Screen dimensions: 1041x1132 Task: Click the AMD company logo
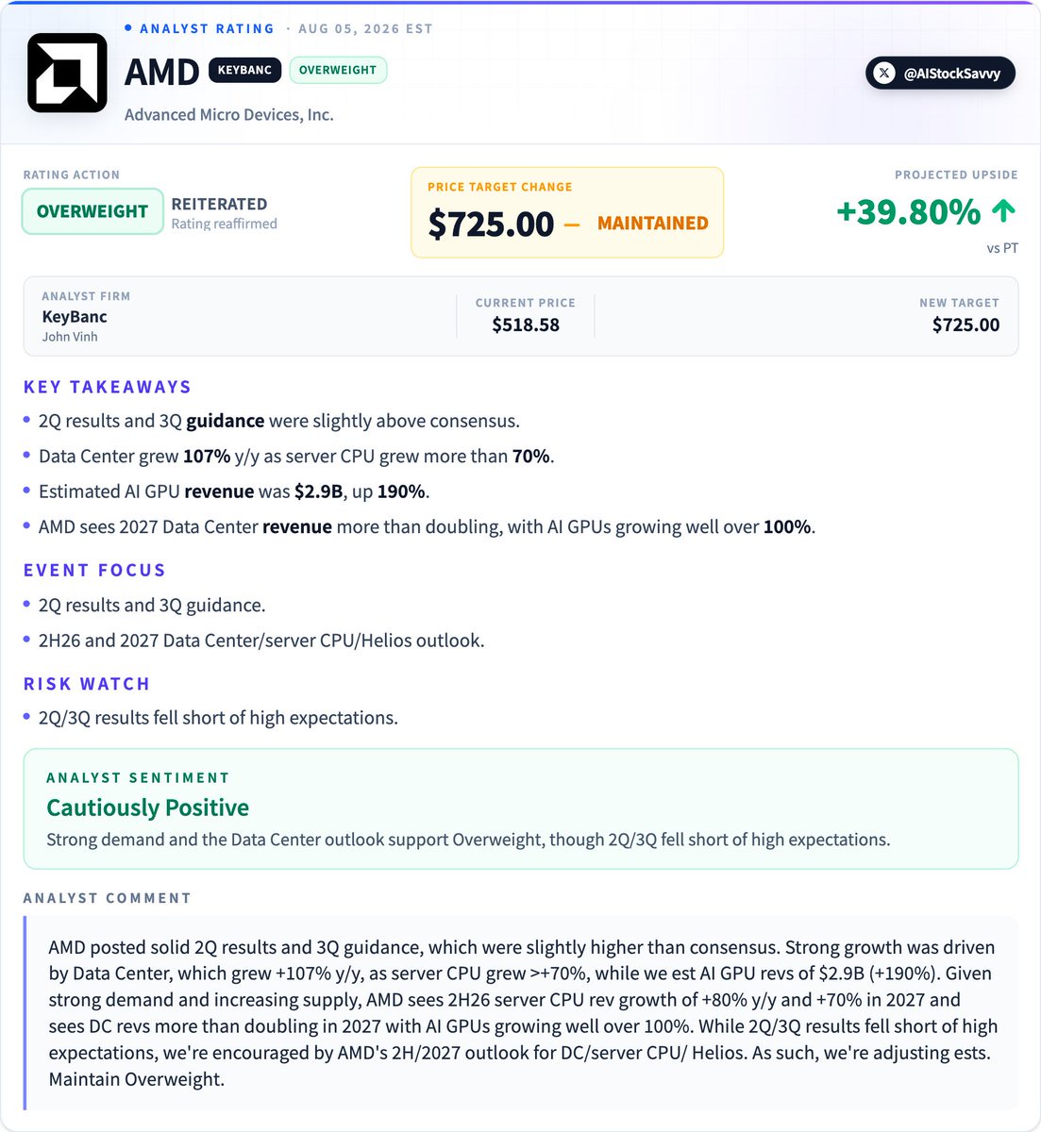pos(67,73)
